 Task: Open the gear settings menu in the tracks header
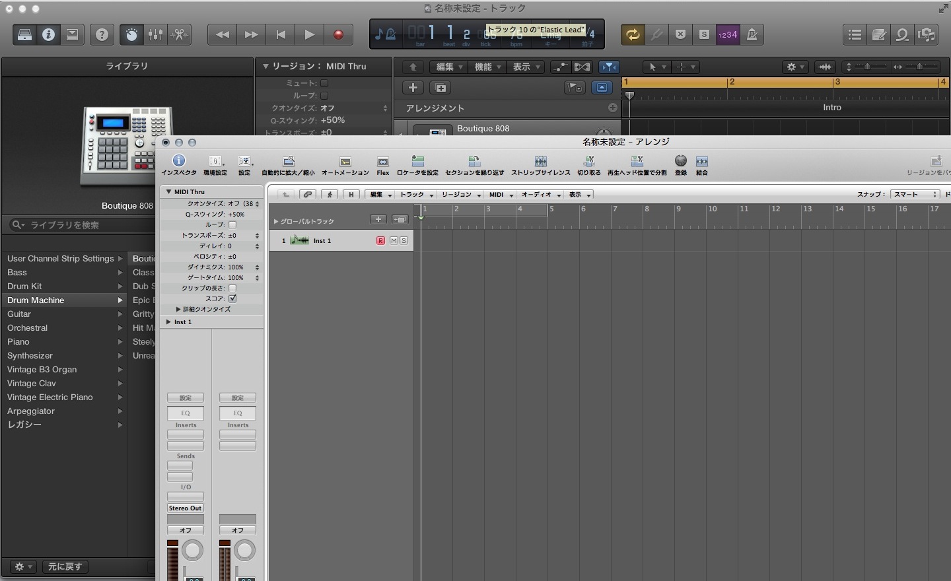(x=795, y=67)
